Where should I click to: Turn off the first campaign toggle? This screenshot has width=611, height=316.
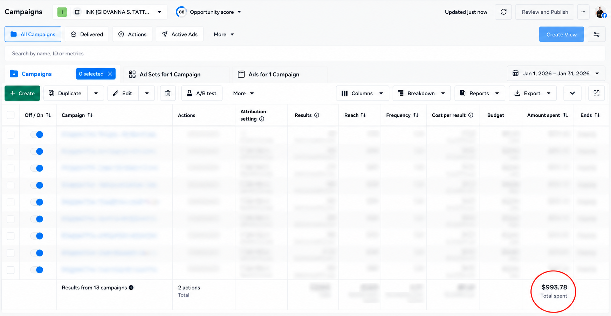[x=37, y=135]
